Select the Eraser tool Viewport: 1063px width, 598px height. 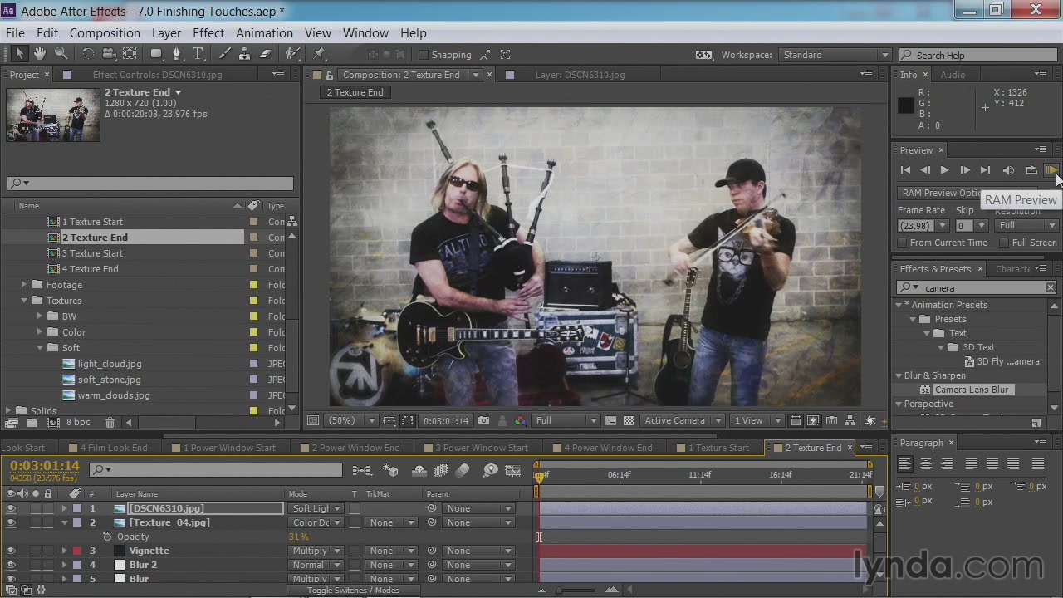coord(266,54)
